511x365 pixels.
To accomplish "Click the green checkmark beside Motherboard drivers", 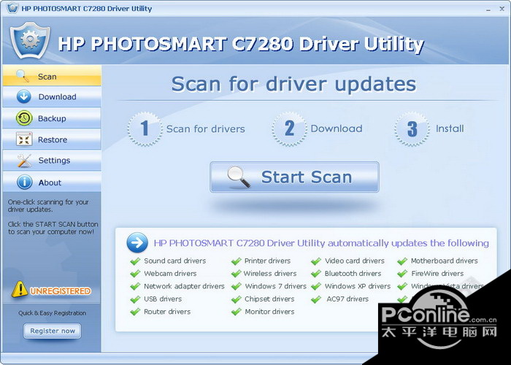I will [402, 261].
